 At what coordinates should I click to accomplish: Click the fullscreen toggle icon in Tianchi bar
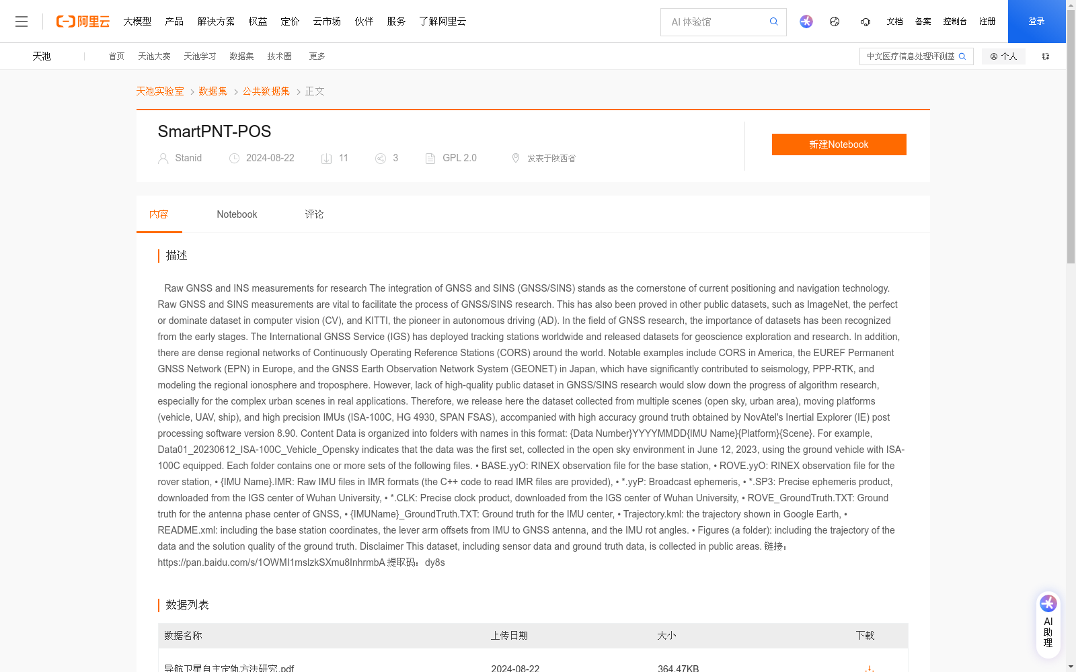coord(1046,56)
